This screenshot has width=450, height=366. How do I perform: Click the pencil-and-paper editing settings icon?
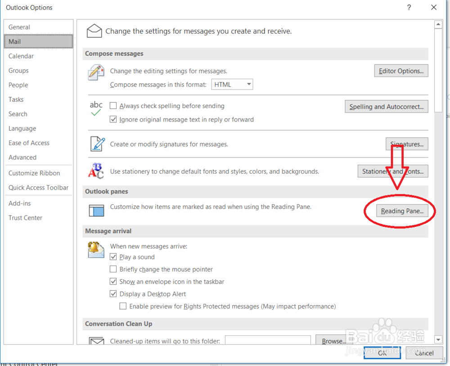pos(96,72)
